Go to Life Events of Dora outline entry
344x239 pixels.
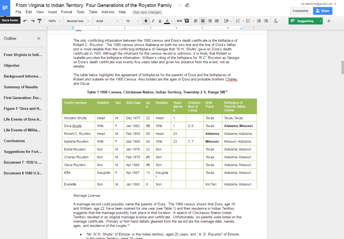23,119
